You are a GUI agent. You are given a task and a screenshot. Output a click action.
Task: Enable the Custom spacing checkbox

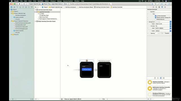click(x=164, y=33)
